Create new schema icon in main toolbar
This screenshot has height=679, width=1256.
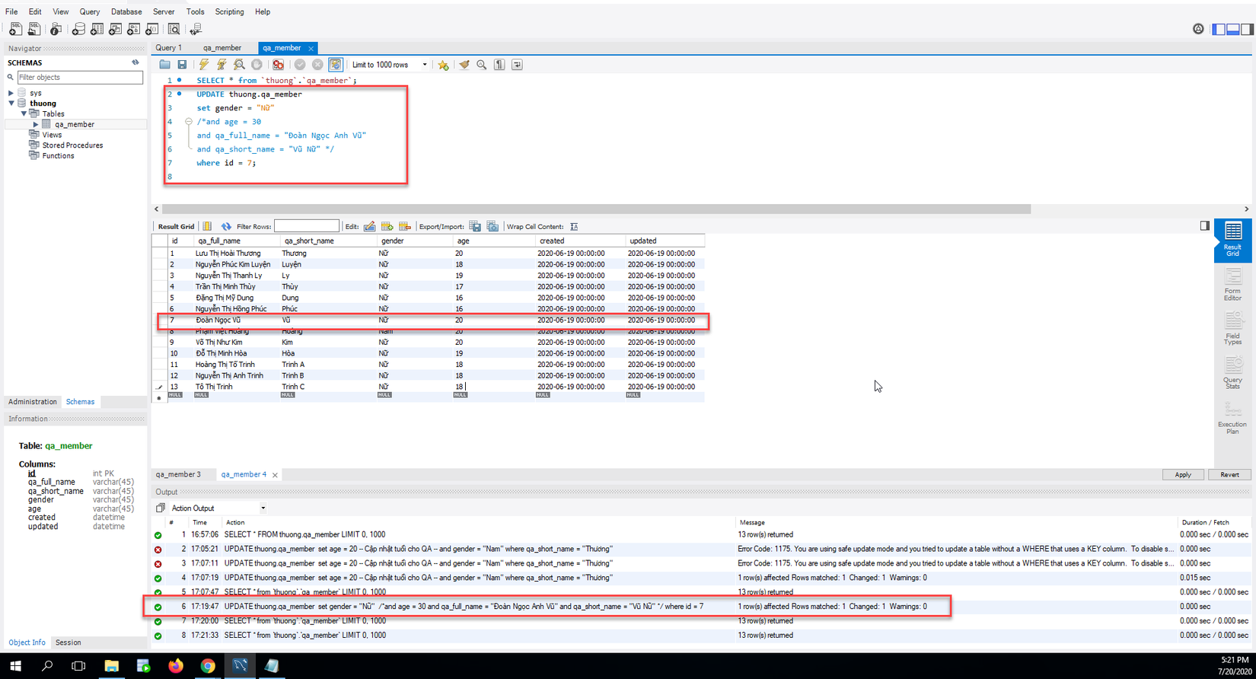[x=78, y=29]
